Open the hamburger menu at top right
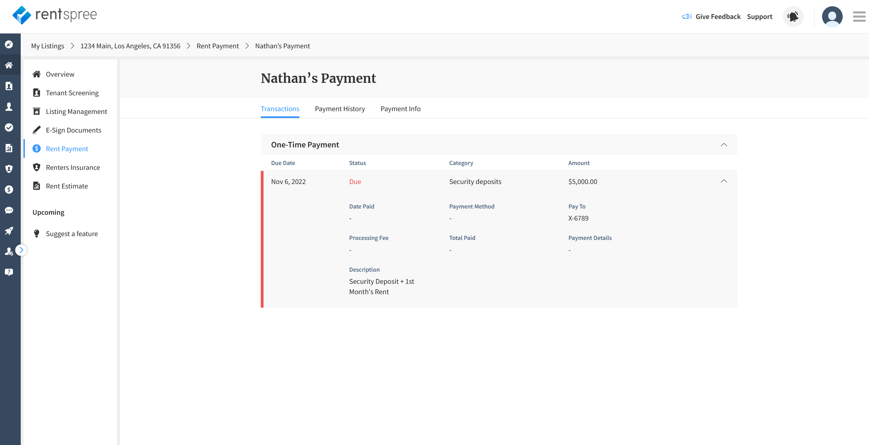The image size is (869, 445). (x=859, y=16)
